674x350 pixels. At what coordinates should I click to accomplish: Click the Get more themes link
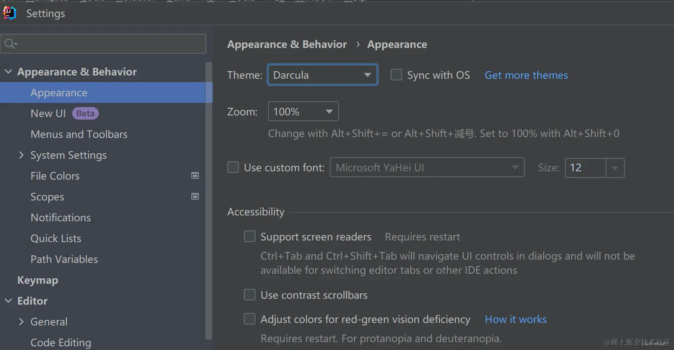point(526,75)
